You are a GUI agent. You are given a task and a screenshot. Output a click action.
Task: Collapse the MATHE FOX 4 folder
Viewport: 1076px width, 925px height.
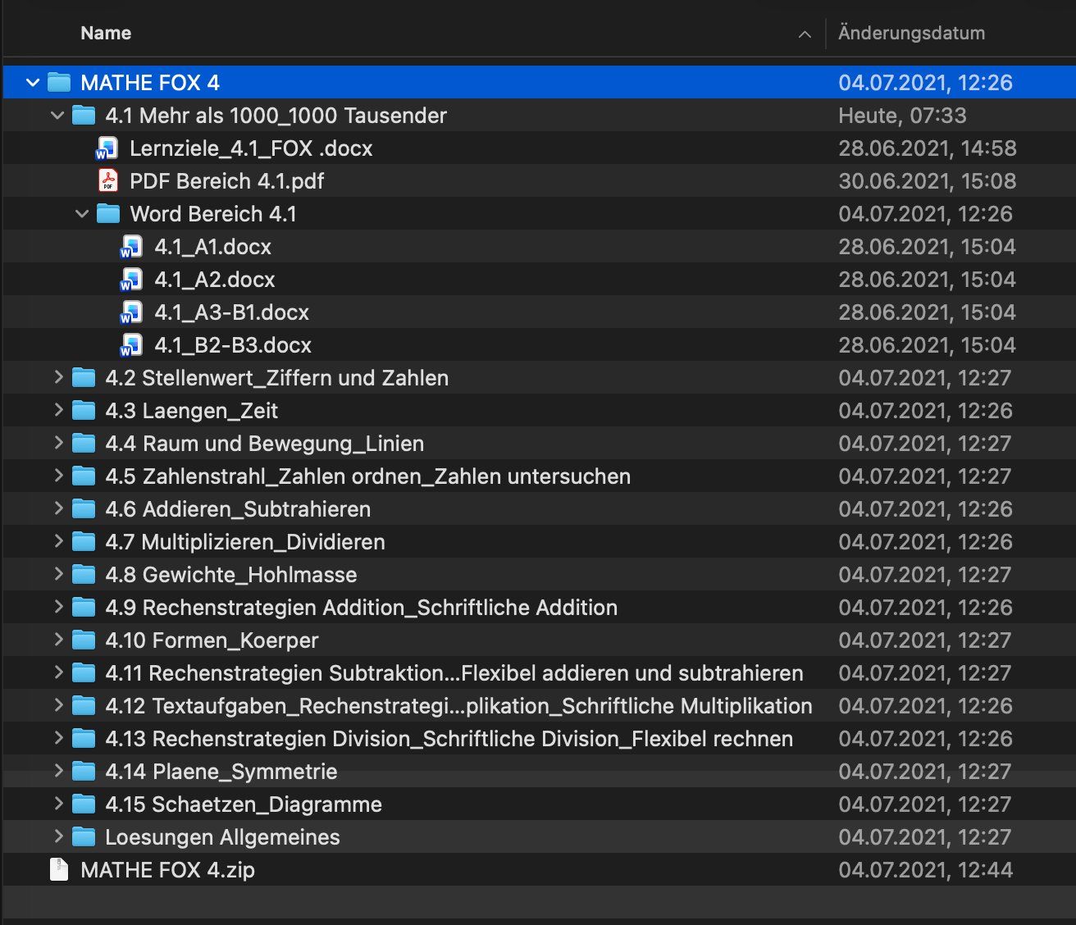[x=33, y=83]
